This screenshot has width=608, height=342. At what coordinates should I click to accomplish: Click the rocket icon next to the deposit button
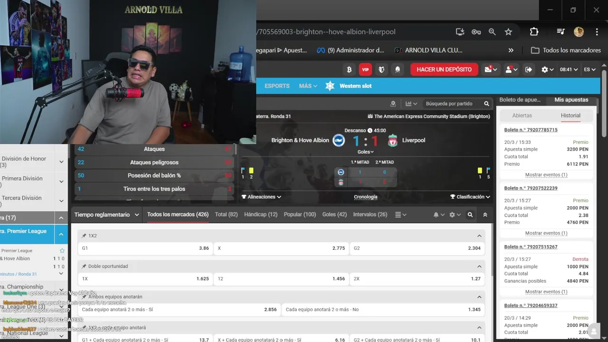398,69
